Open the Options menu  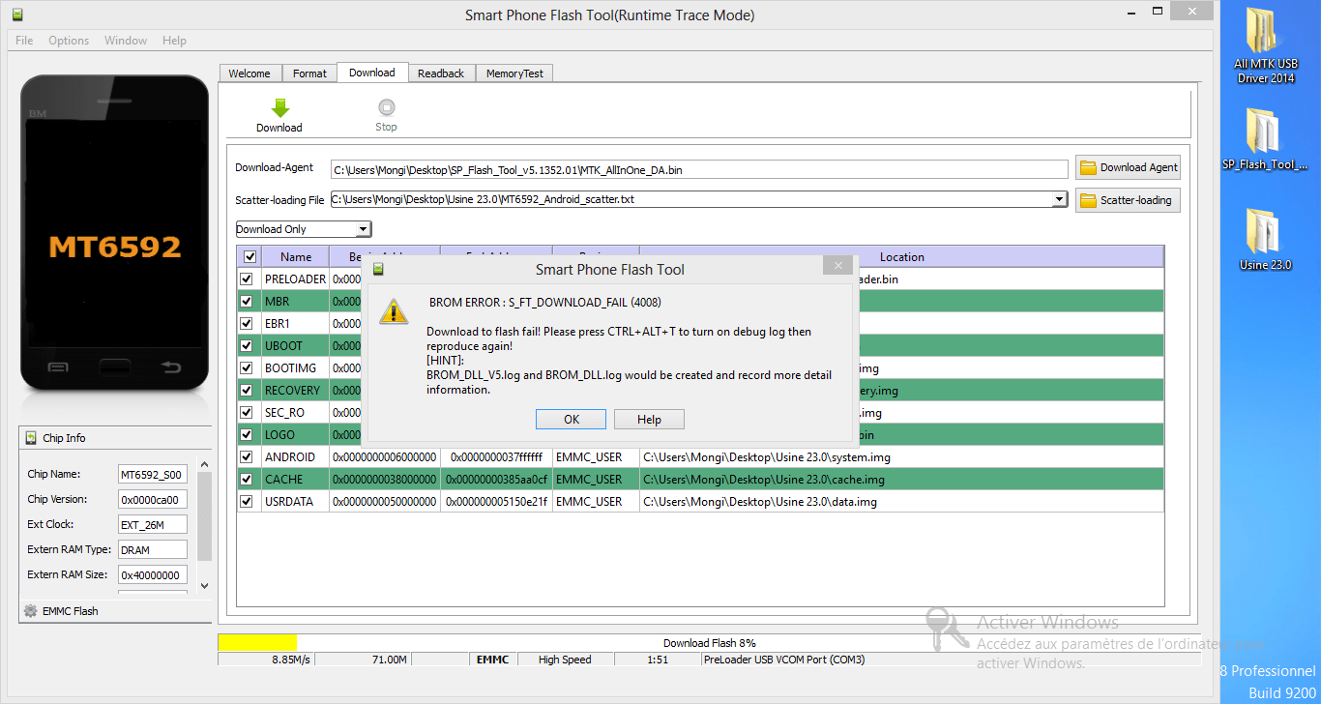[x=69, y=41]
